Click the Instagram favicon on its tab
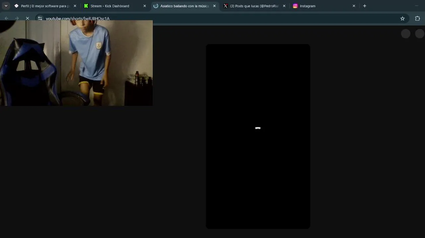425x238 pixels. tap(295, 6)
